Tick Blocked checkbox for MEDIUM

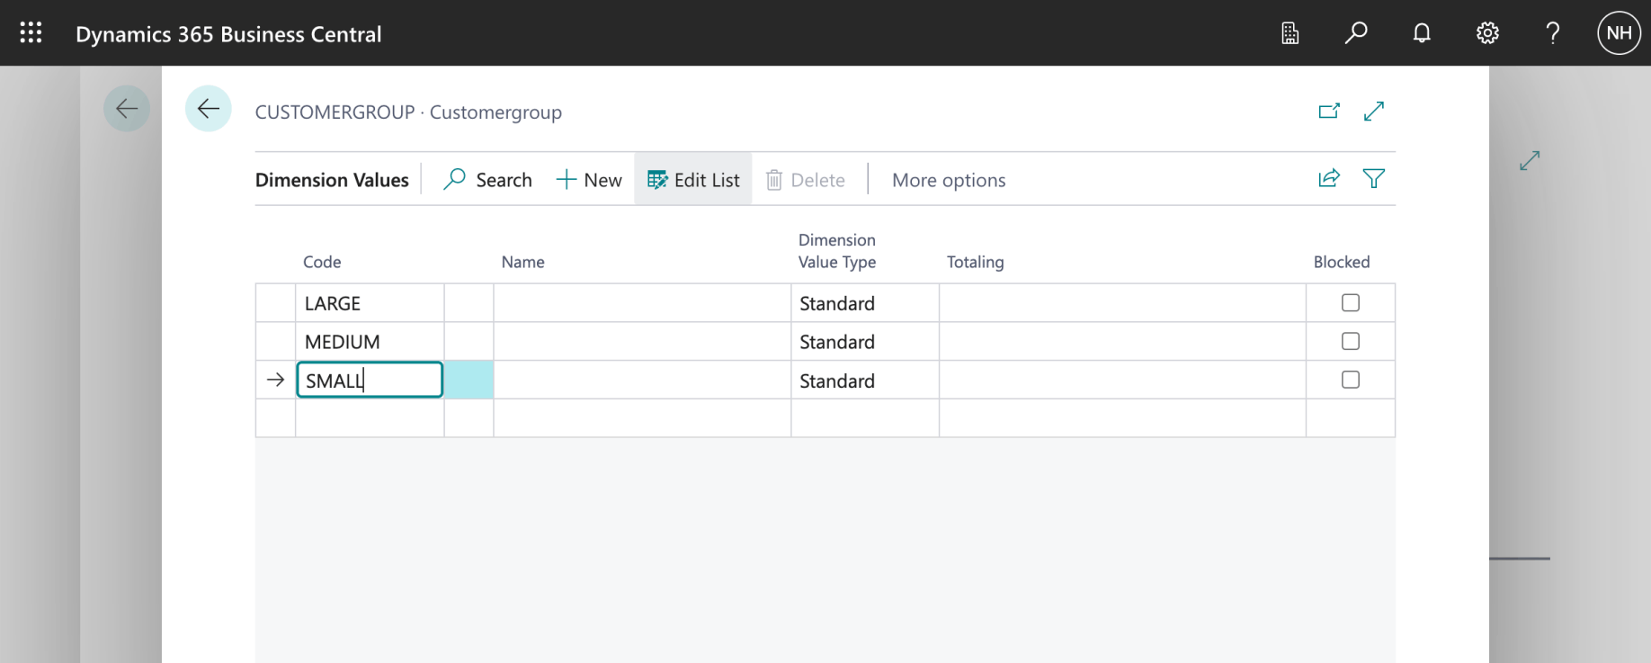tap(1351, 342)
